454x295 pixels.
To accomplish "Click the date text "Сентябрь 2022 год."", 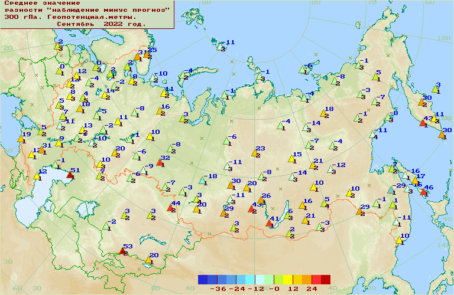I will pyautogui.click(x=101, y=24).
